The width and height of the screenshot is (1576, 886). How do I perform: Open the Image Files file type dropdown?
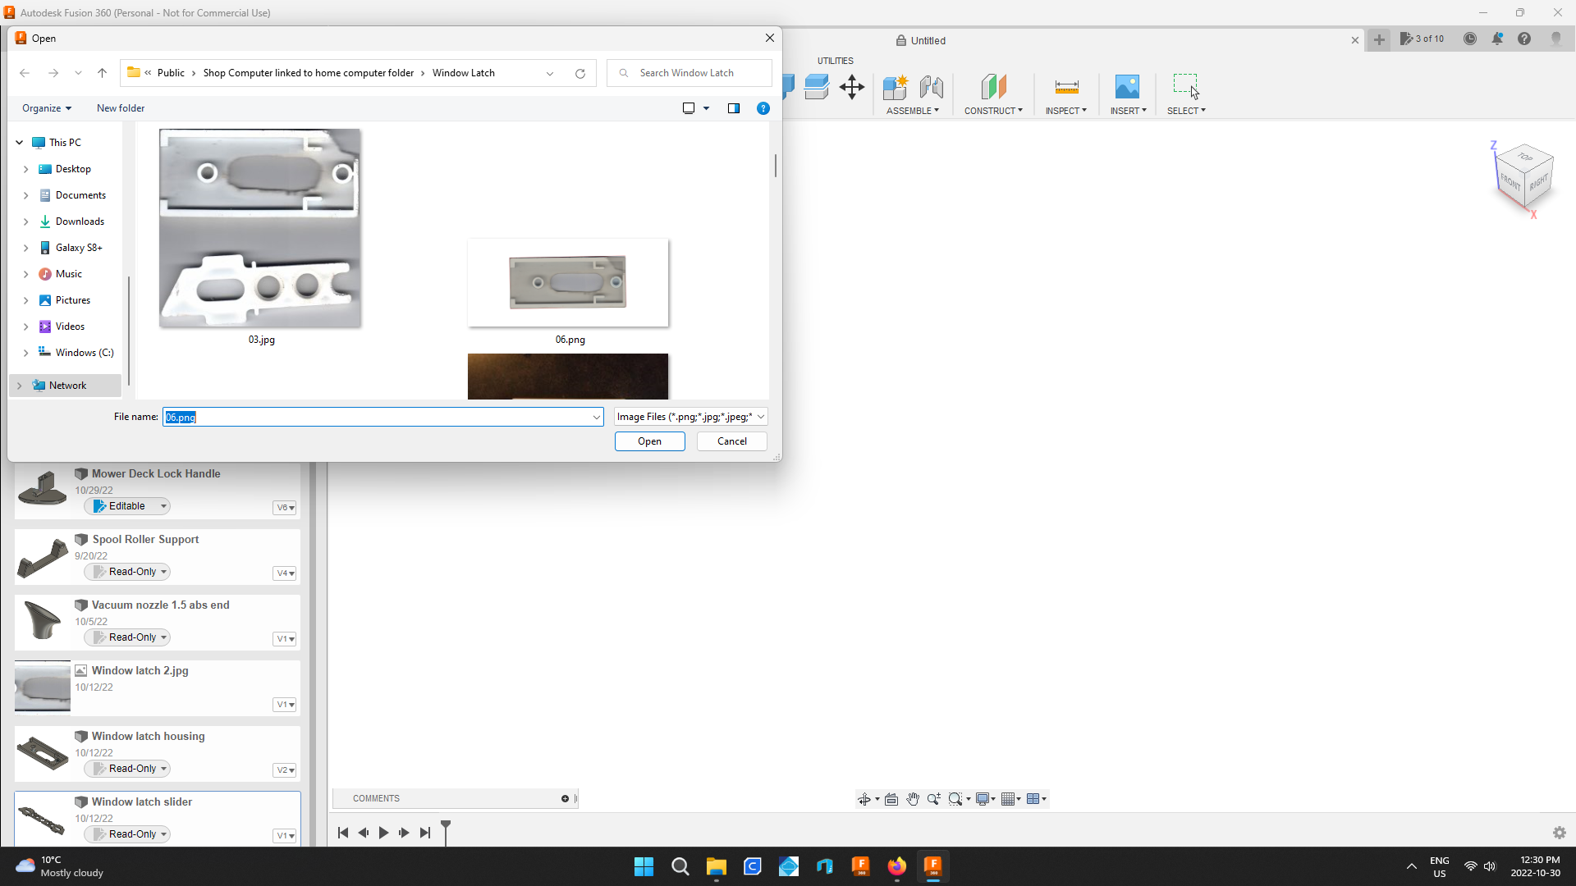pos(689,417)
